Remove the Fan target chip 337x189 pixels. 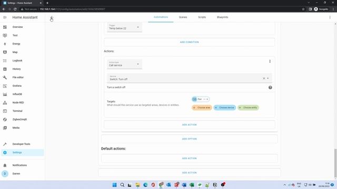click(207, 99)
